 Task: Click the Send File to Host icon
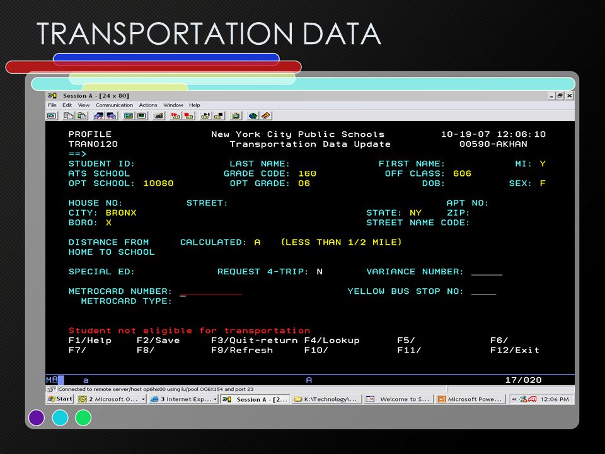(98, 115)
